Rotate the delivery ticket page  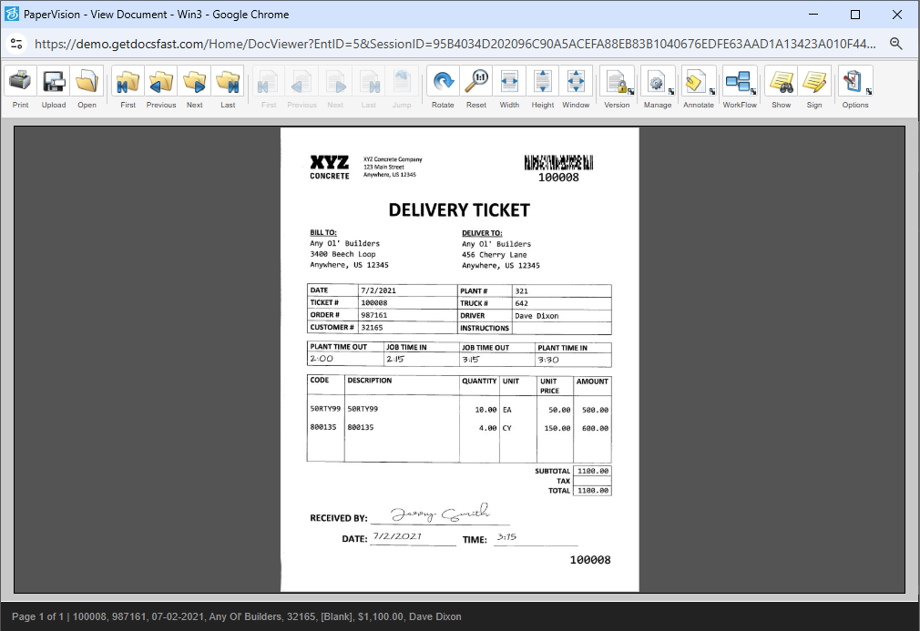[443, 83]
